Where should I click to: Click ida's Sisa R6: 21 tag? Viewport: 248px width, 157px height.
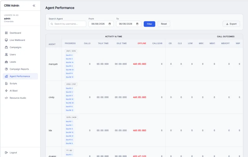[x=70, y=136]
